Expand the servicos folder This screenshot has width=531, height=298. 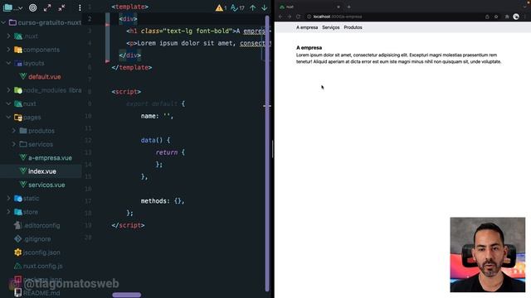tap(14, 144)
